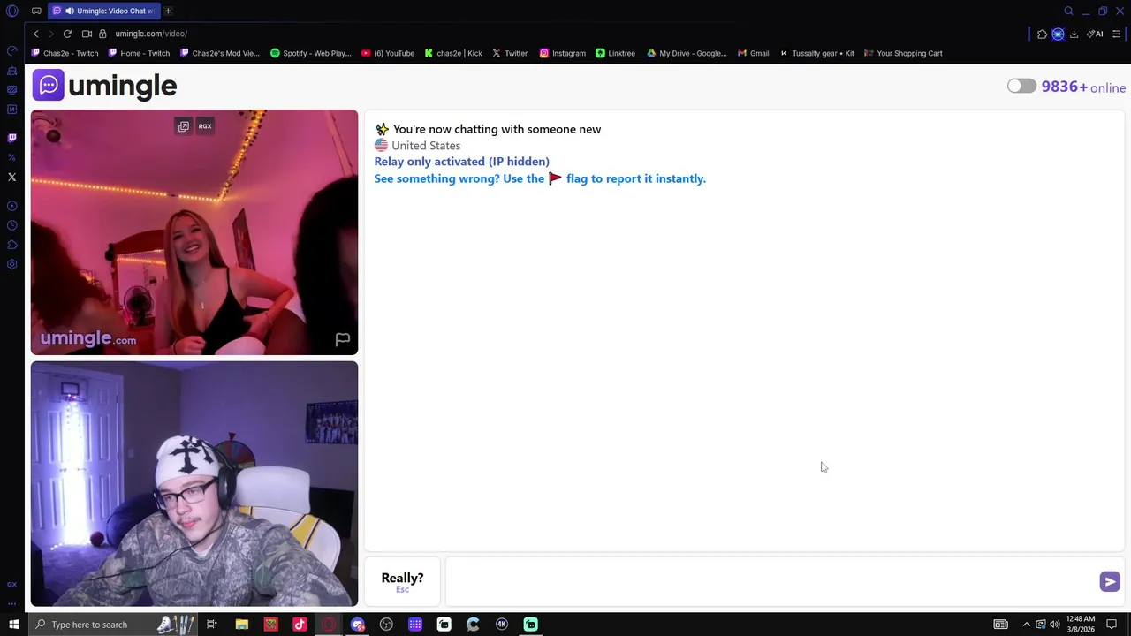Open the Twitter bookmark
Viewport: 1131px width, 636px height.
point(510,53)
